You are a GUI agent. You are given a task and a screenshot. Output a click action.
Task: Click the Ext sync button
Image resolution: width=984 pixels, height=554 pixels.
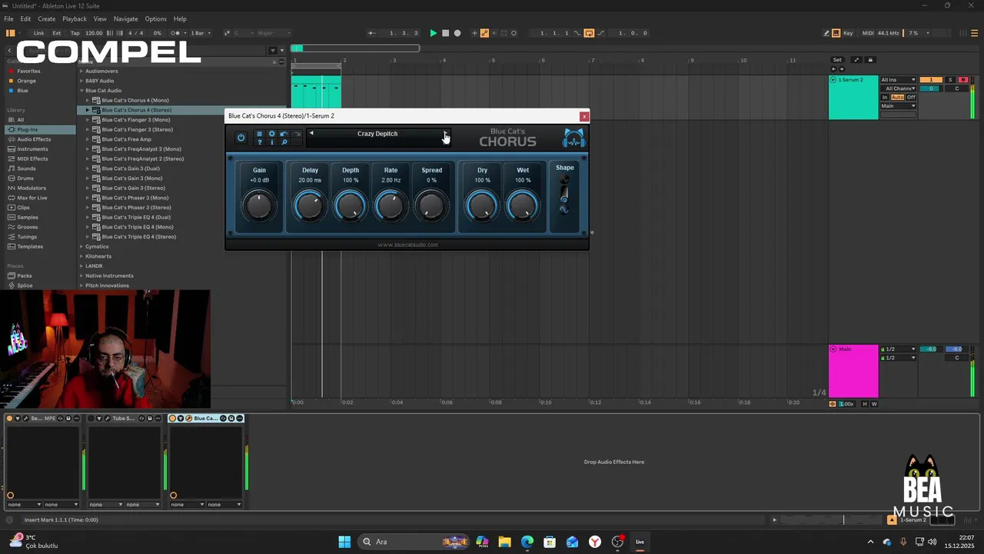(x=57, y=33)
